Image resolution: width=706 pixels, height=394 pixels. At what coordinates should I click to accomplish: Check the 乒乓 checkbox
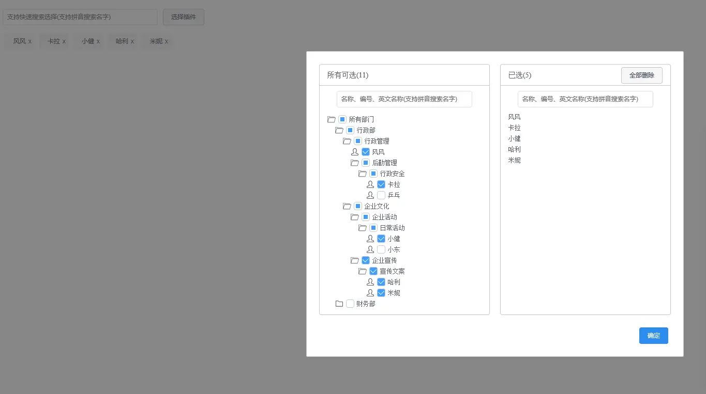(381, 195)
